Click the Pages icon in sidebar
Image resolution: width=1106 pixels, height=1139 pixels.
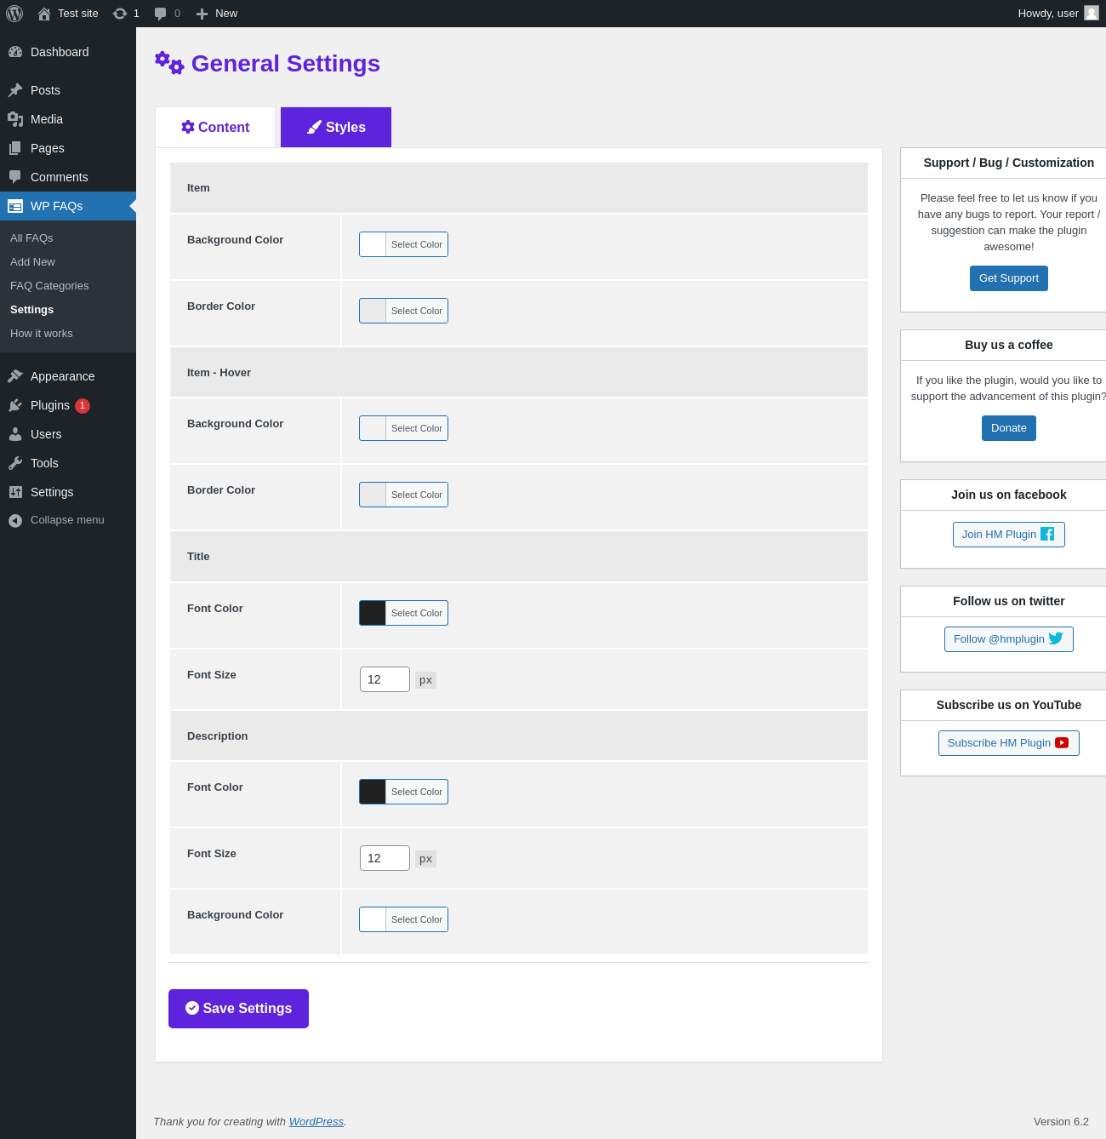[x=15, y=148]
